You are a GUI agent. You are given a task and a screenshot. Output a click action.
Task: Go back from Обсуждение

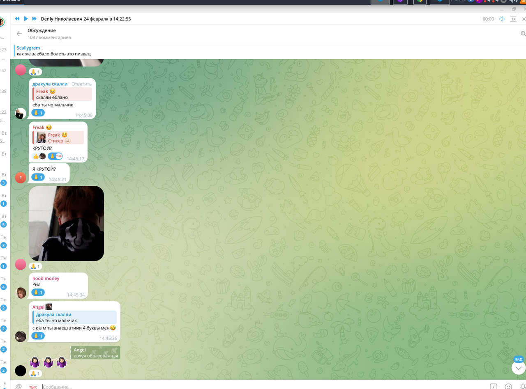pyautogui.click(x=19, y=34)
